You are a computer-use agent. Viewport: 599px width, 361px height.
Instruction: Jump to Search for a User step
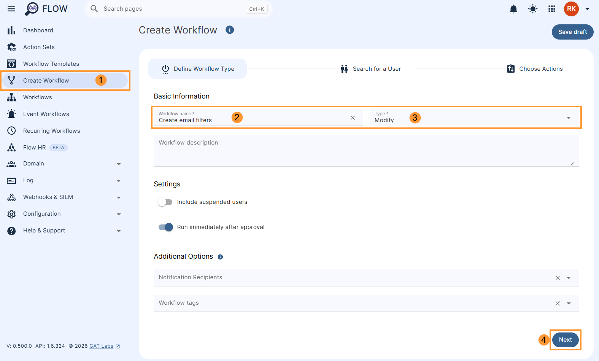point(370,69)
